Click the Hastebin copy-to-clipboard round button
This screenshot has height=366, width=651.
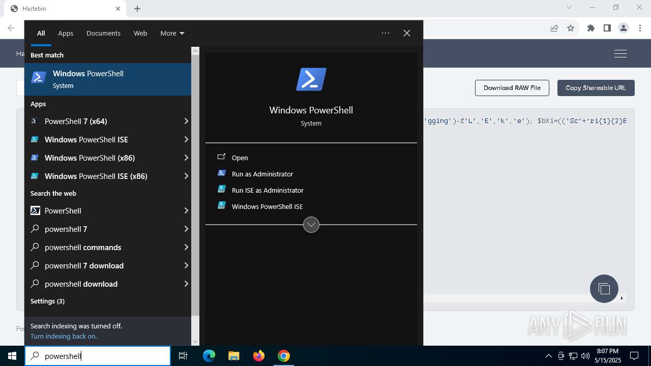[x=604, y=289]
